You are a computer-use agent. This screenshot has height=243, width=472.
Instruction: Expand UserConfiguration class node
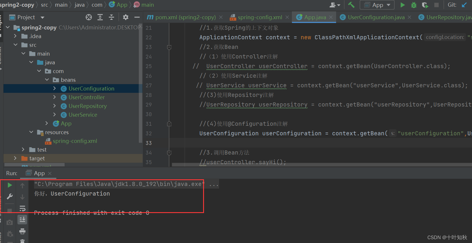(x=54, y=88)
